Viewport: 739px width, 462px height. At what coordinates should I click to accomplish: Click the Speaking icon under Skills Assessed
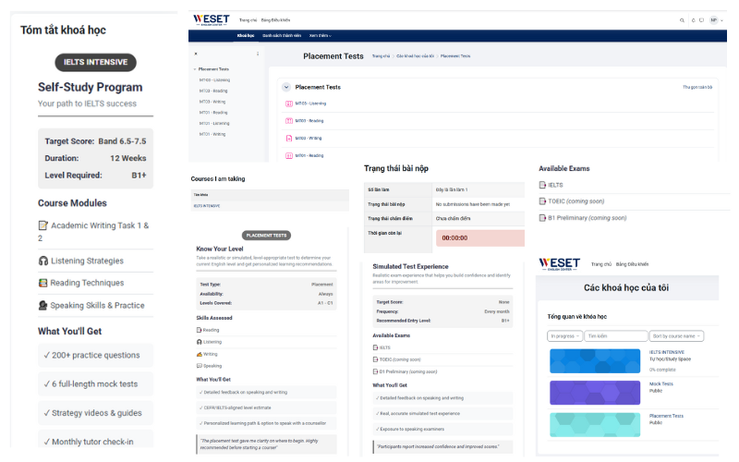(x=200, y=366)
